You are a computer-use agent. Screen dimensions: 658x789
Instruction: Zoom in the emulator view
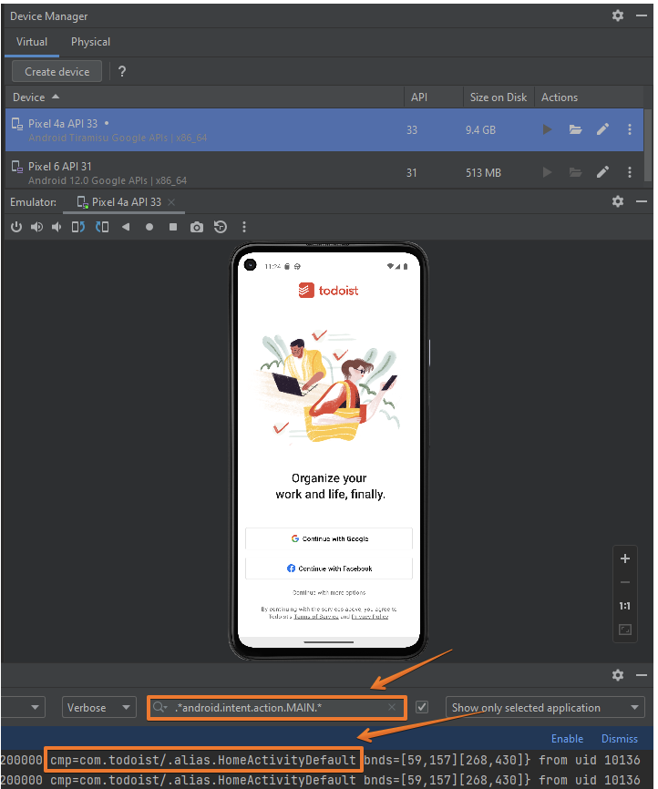coord(625,558)
